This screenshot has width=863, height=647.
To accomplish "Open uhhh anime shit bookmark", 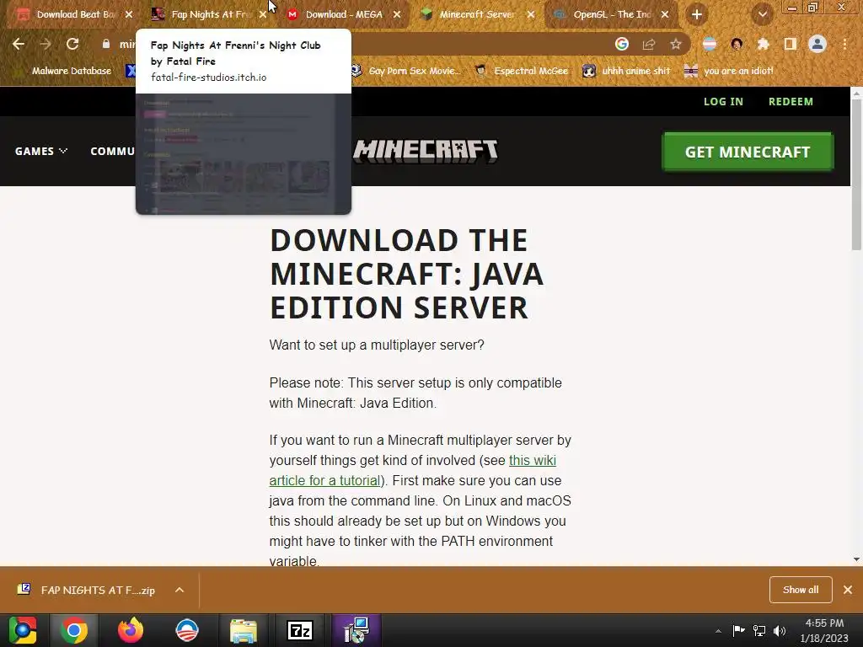I will point(627,71).
